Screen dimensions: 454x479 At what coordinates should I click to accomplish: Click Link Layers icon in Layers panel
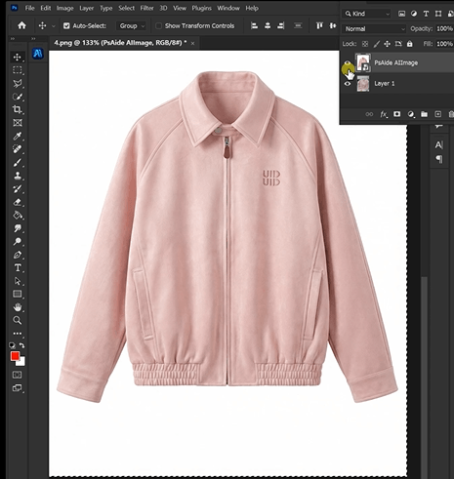(x=369, y=114)
